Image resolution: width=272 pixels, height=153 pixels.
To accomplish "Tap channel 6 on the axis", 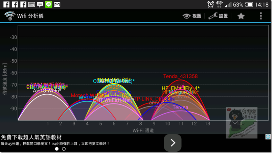I will coord(114,124).
